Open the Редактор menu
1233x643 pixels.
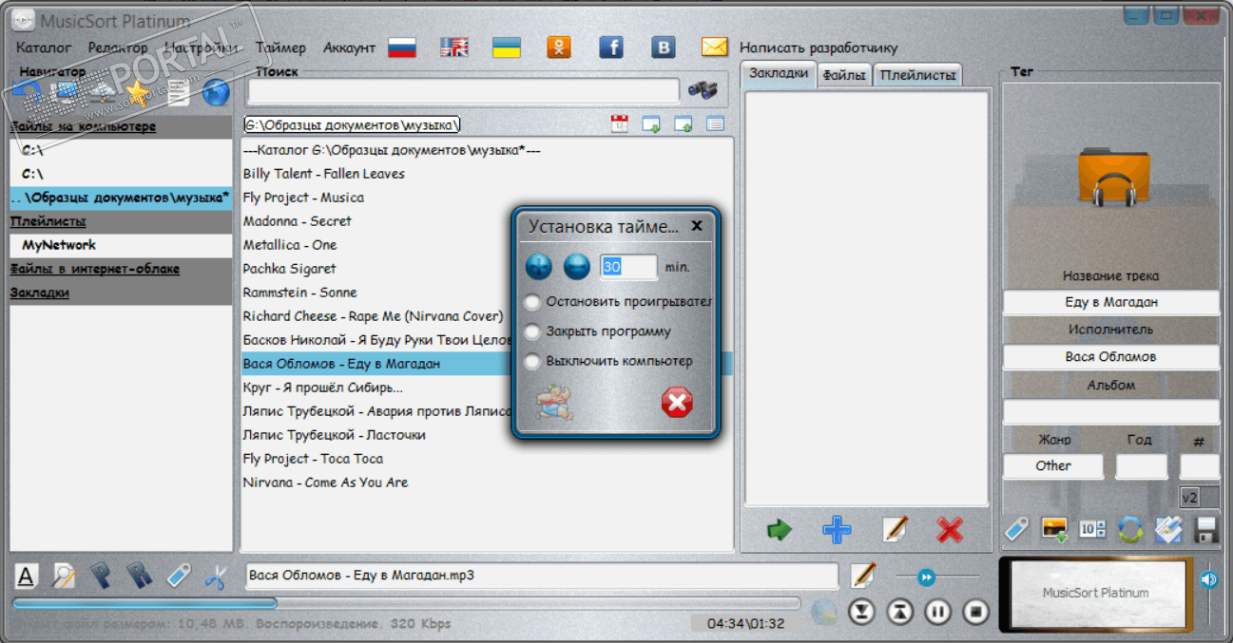(x=118, y=47)
